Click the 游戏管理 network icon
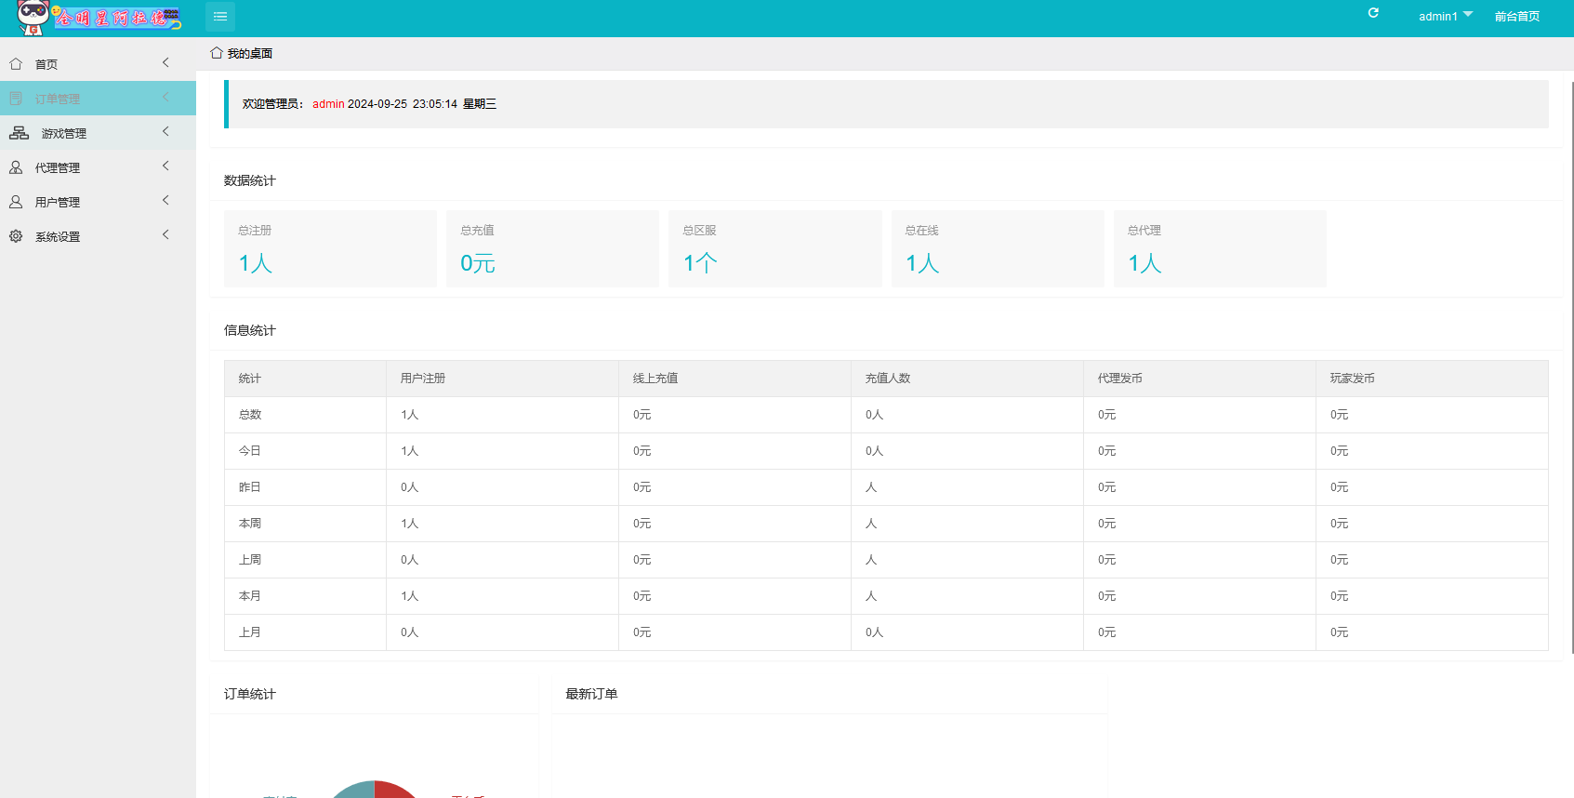Image resolution: width=1574 pixels, height=798 pixels. pos(19,133)
